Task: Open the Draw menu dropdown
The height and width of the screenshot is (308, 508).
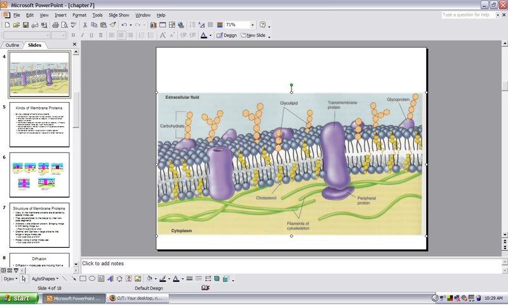Action: pyautogui.click(x=10, y=278)
